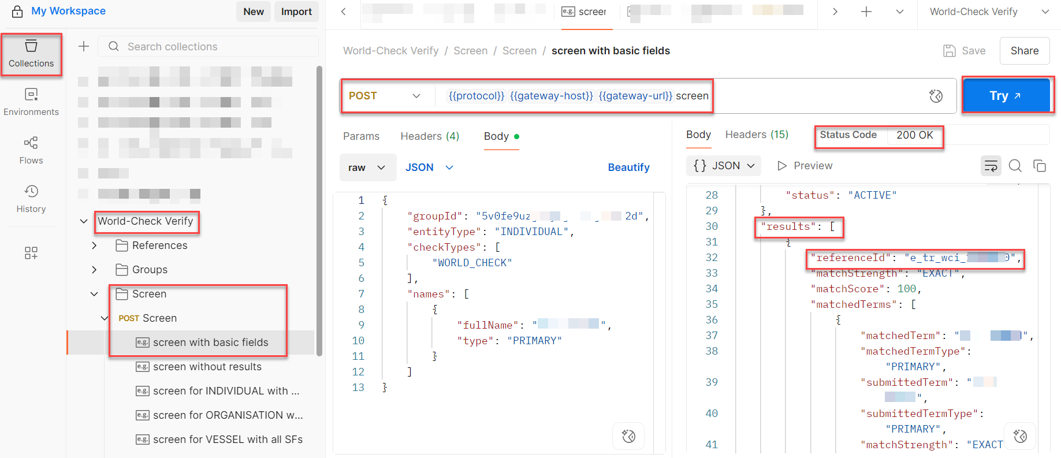Select the request Body tab
This screenshot has width=1061, height=458.
[x=501, y=136]
